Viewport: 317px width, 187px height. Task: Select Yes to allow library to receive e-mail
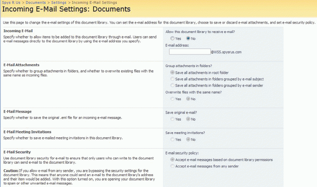172,38
